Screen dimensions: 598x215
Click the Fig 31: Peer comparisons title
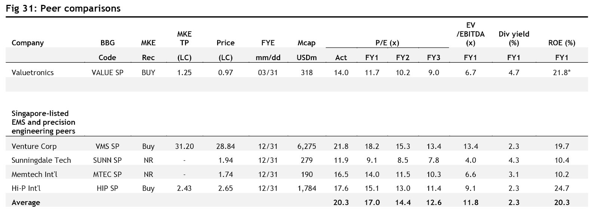click(x=63, y=8)
